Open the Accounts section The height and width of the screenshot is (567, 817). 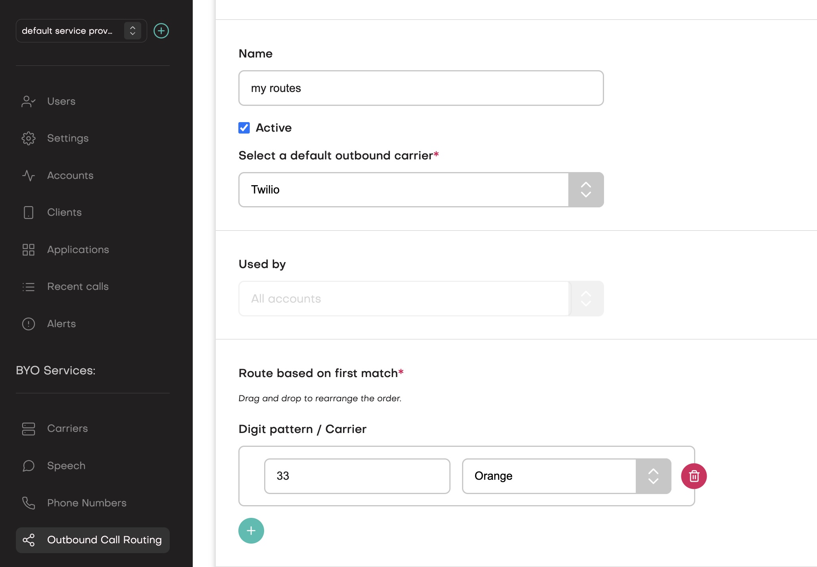(x=70, y=175)
